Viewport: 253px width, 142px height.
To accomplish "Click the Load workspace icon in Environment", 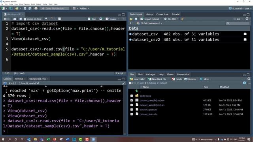I will click(x=131, y=19).
